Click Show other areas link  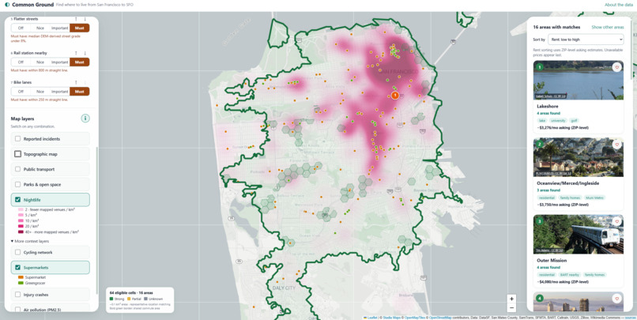607,27
